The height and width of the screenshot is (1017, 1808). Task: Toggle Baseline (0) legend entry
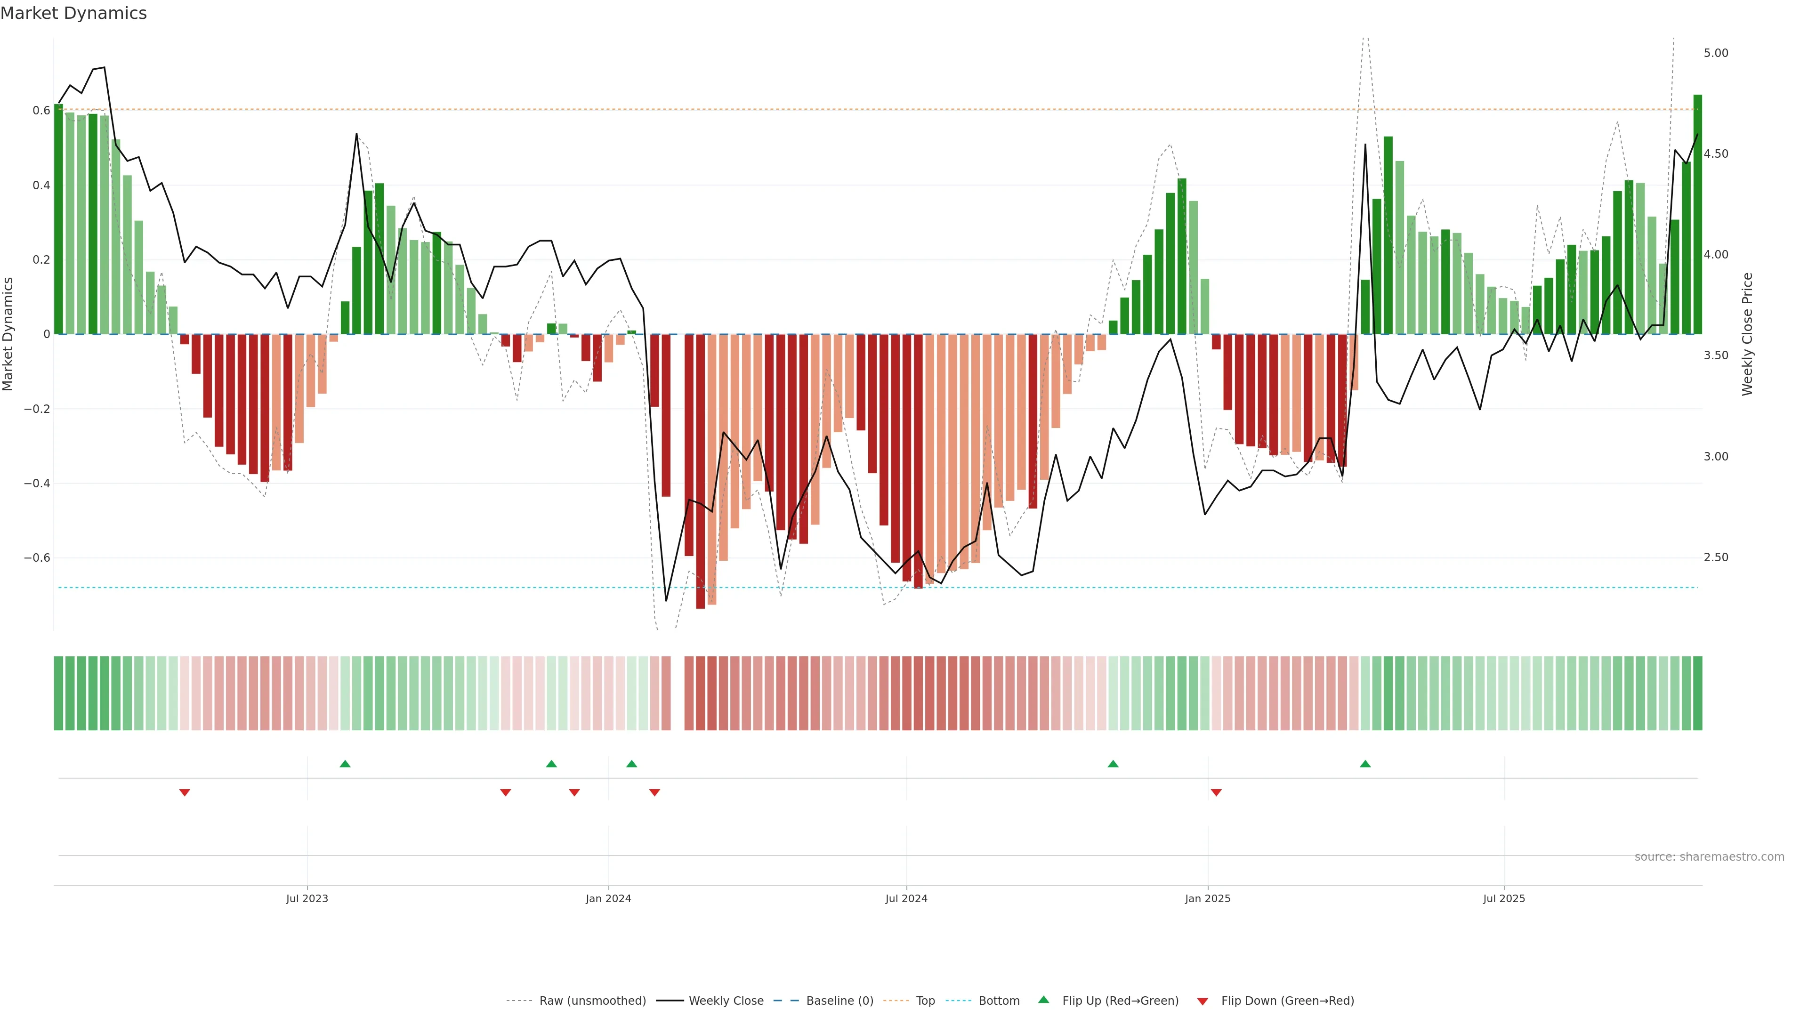839,1001
